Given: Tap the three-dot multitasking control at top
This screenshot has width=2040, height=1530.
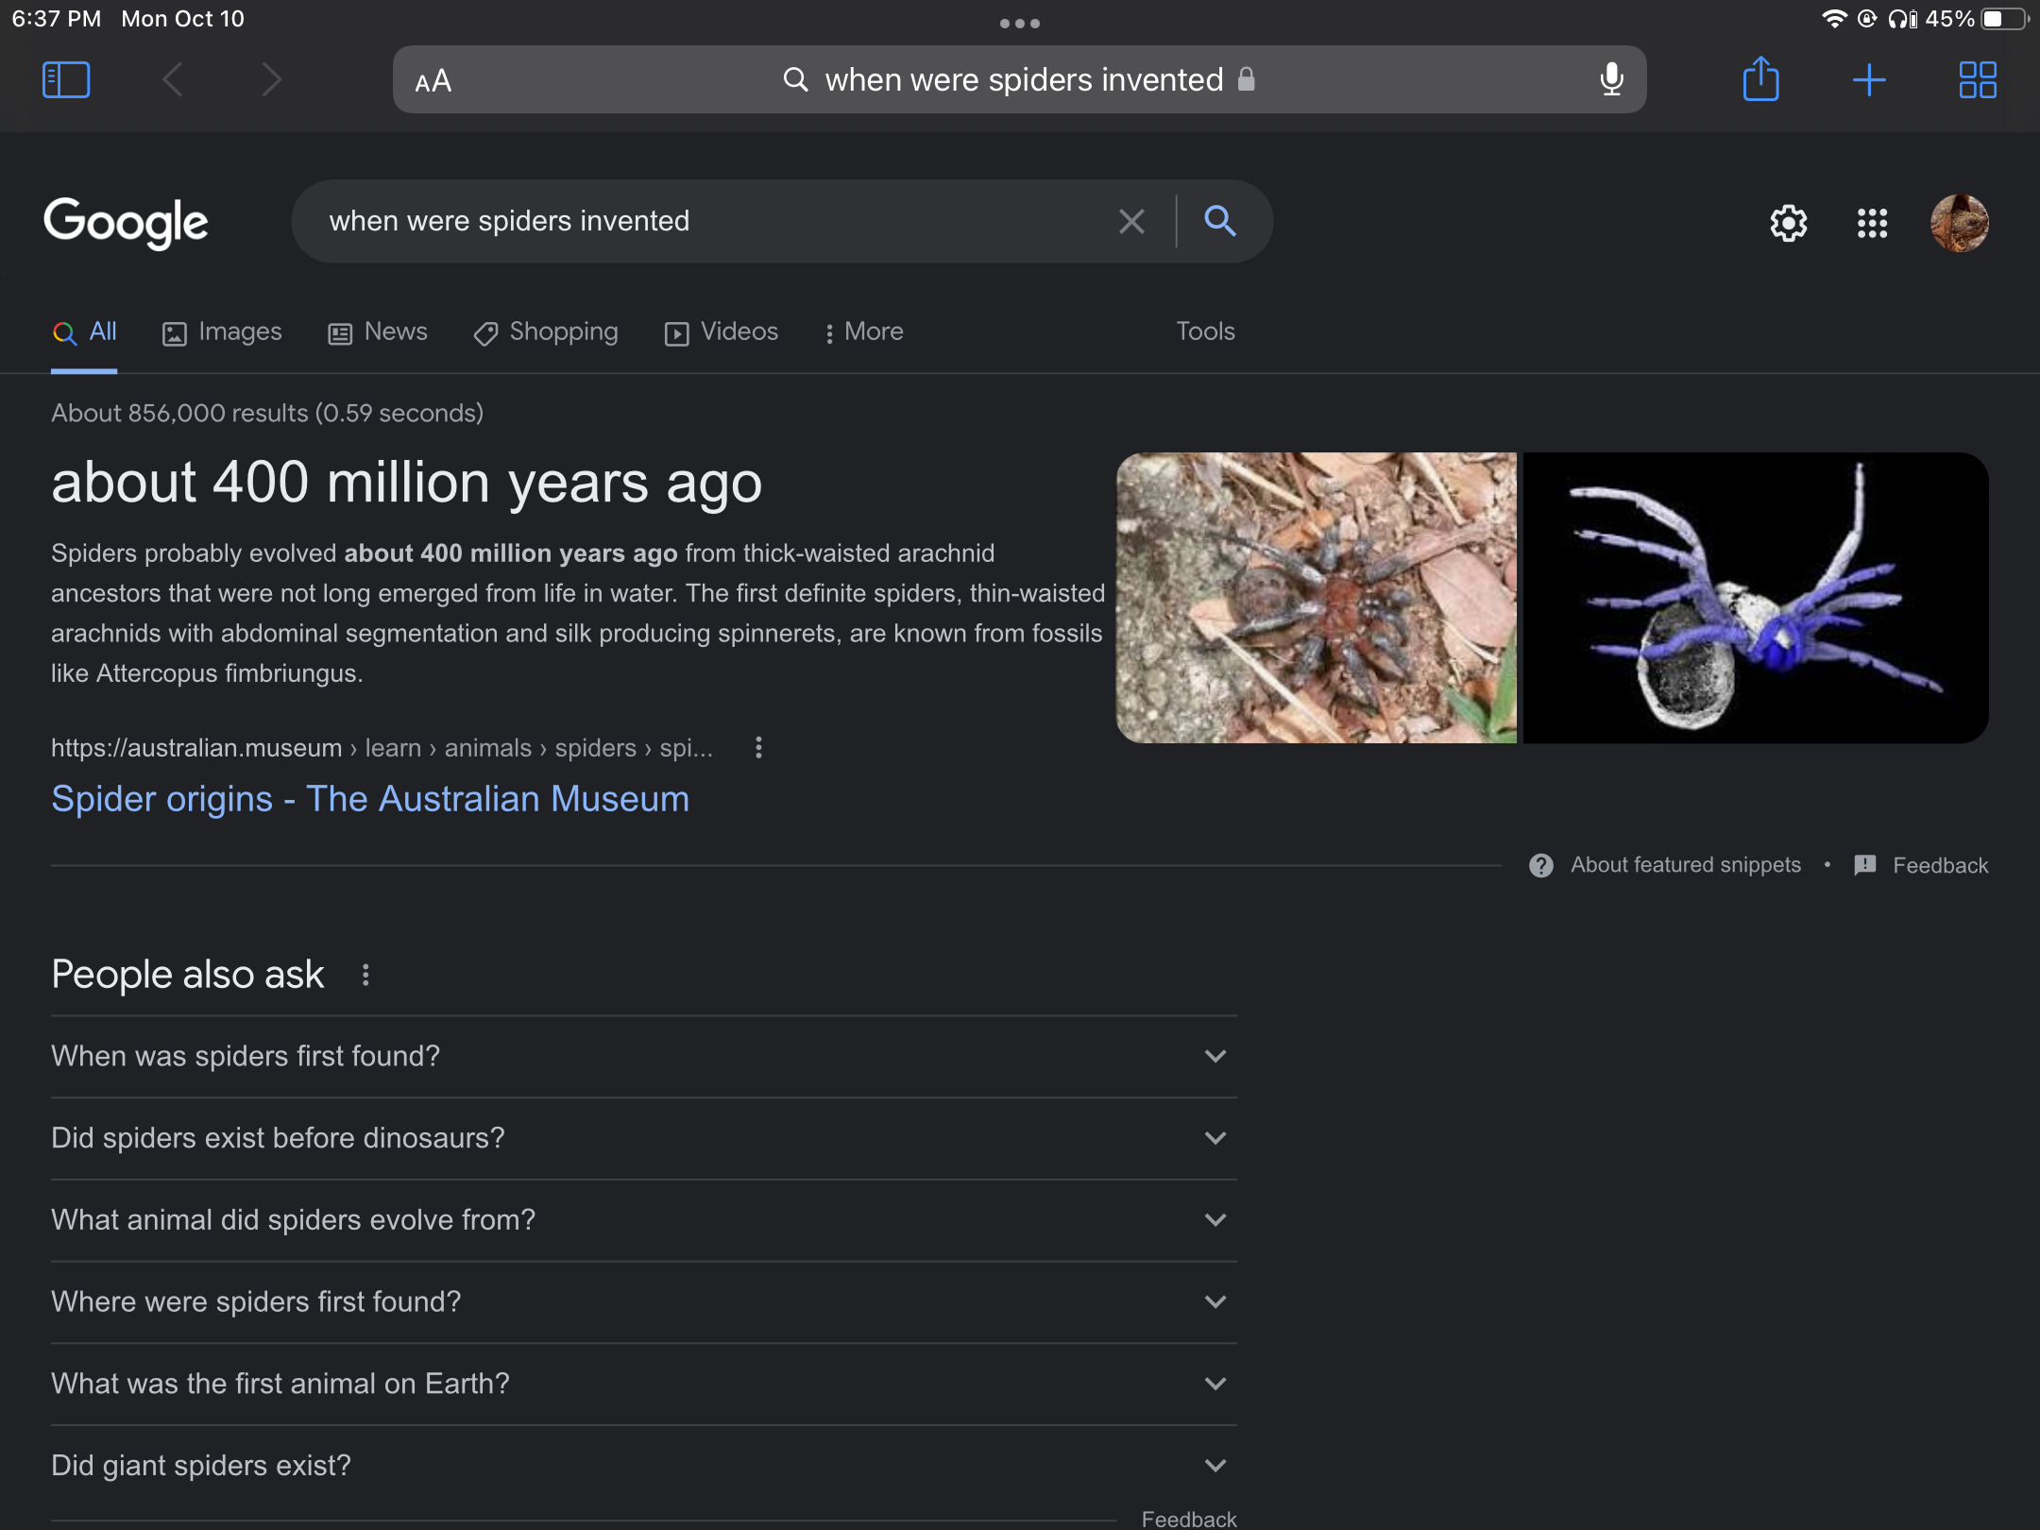Looking at the screenshot, I should [x=1020, y=24].
